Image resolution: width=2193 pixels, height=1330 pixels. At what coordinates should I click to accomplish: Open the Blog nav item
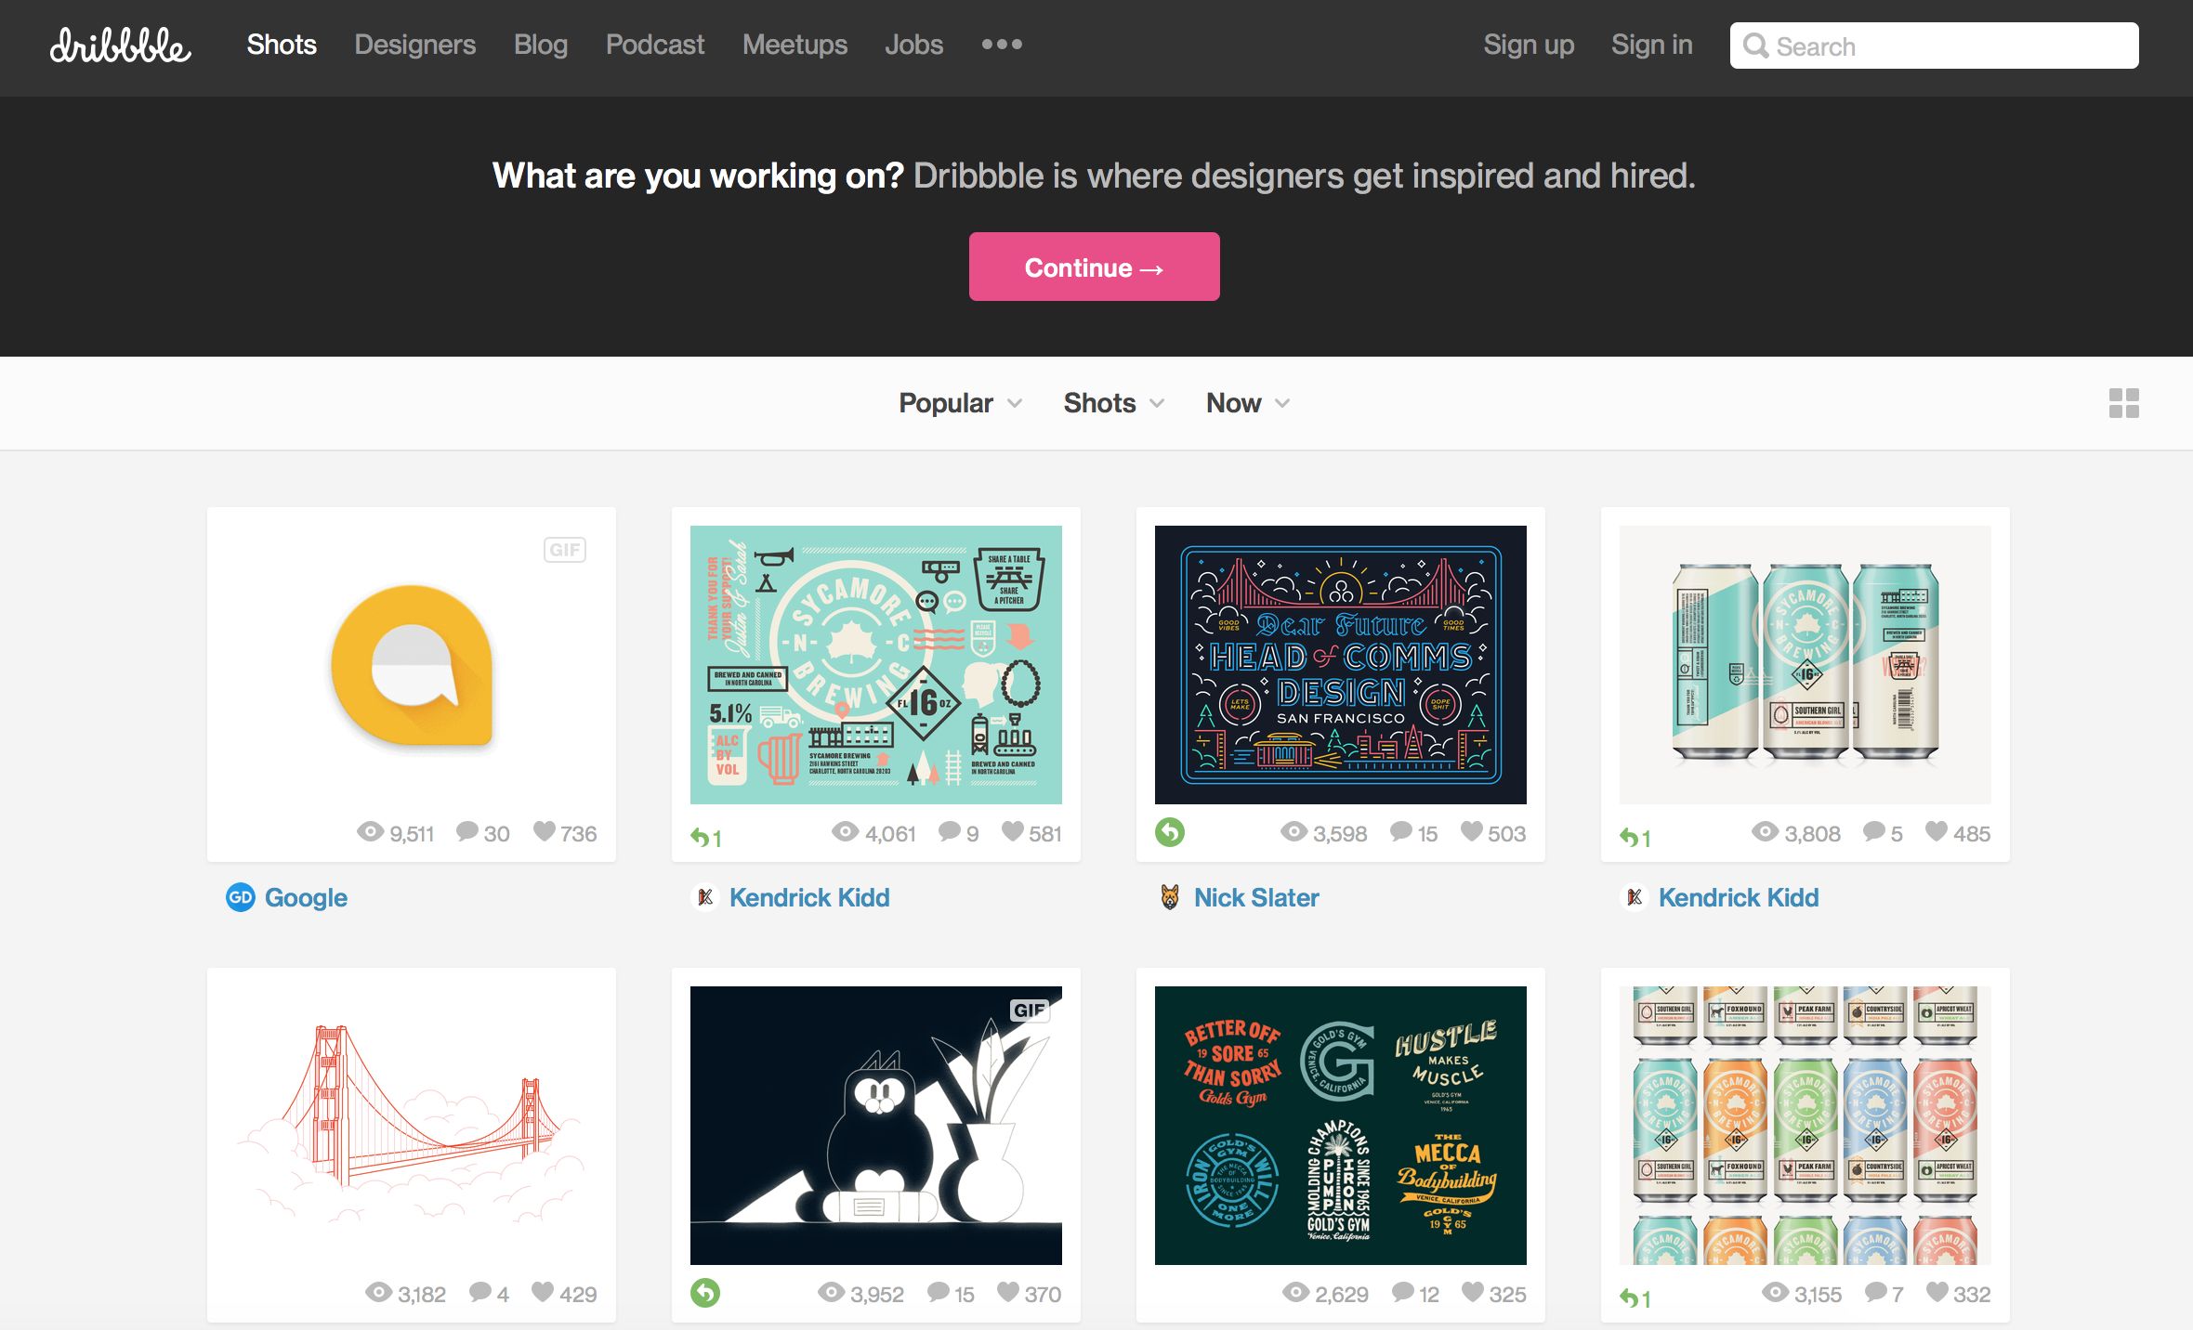(541, 45)
